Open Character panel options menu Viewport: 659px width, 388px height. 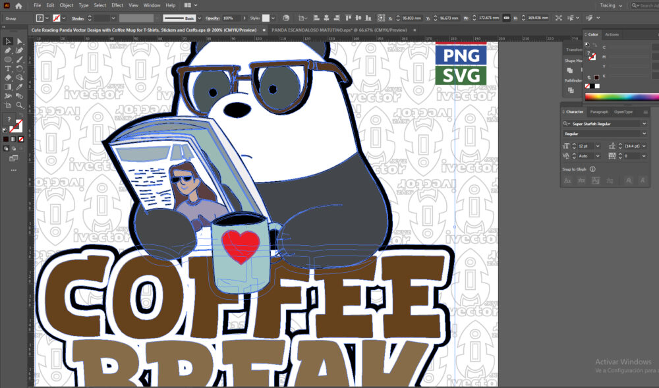(646, 112)
